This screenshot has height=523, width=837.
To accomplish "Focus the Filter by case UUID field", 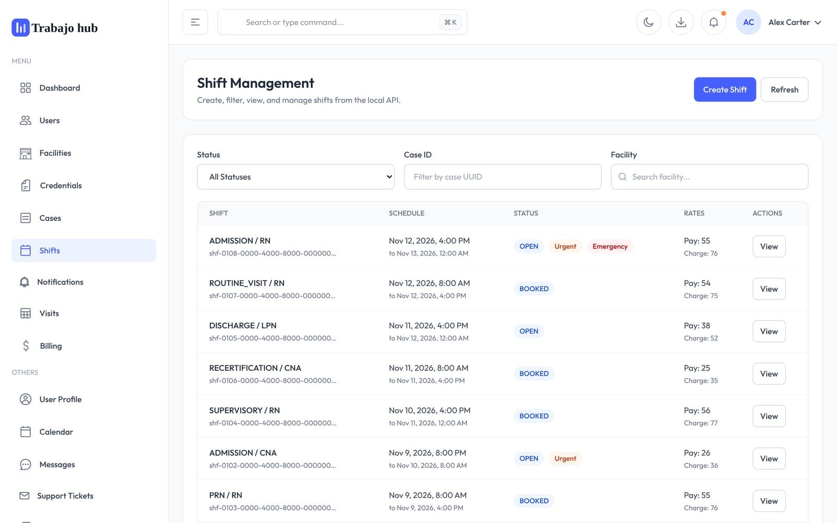I will [502, 177].
